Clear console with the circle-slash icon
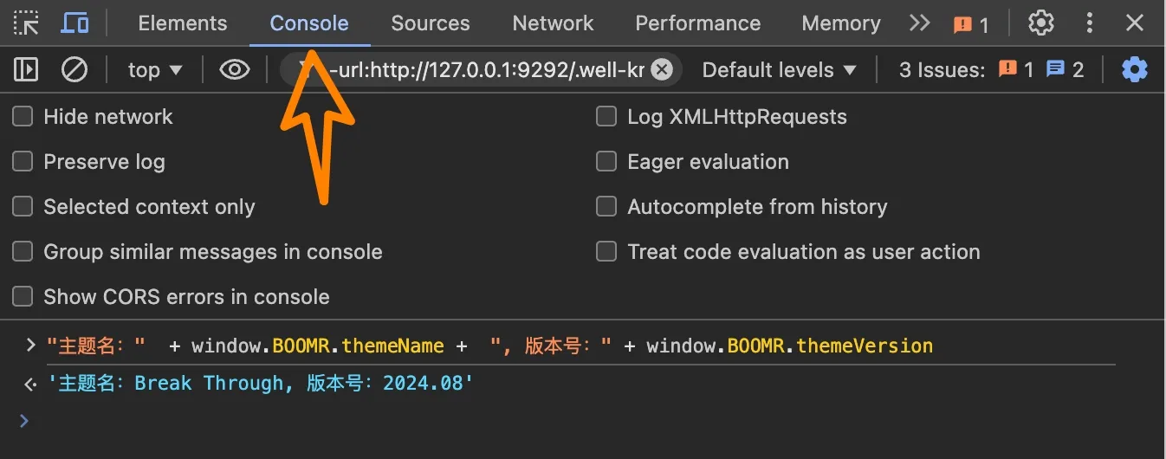This screenshot has width=1166, height=459. [74, 69]
